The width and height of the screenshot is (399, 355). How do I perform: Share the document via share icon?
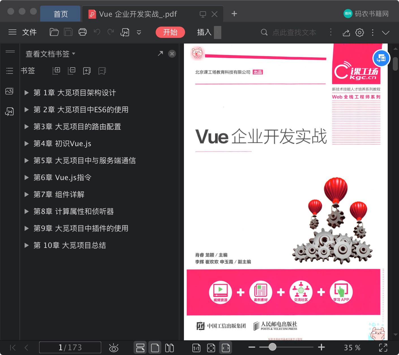(346, 33)
